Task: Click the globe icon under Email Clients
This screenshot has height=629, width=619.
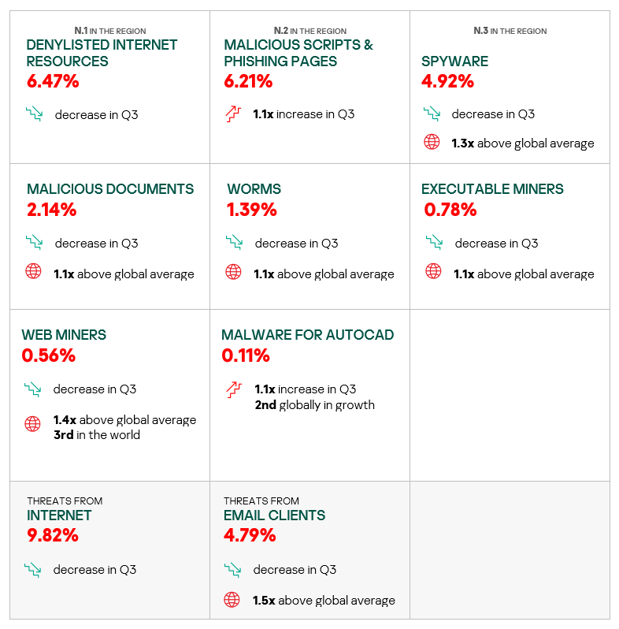Action: pos(232,600)
